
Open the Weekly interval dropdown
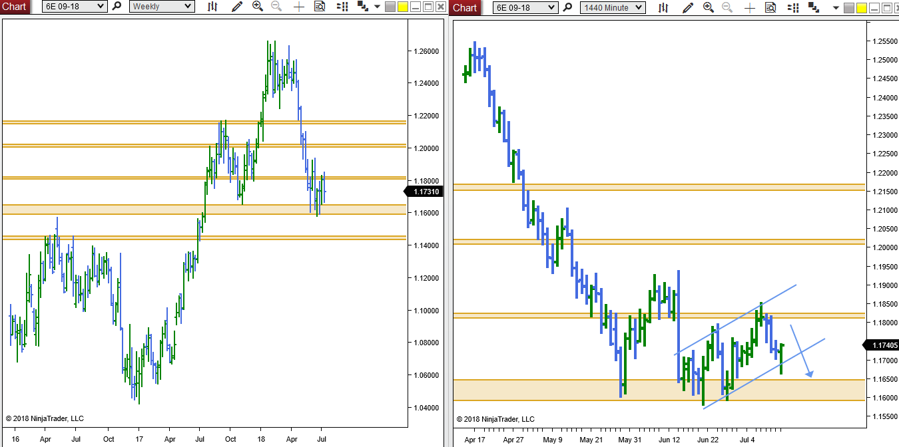point(162,7)
